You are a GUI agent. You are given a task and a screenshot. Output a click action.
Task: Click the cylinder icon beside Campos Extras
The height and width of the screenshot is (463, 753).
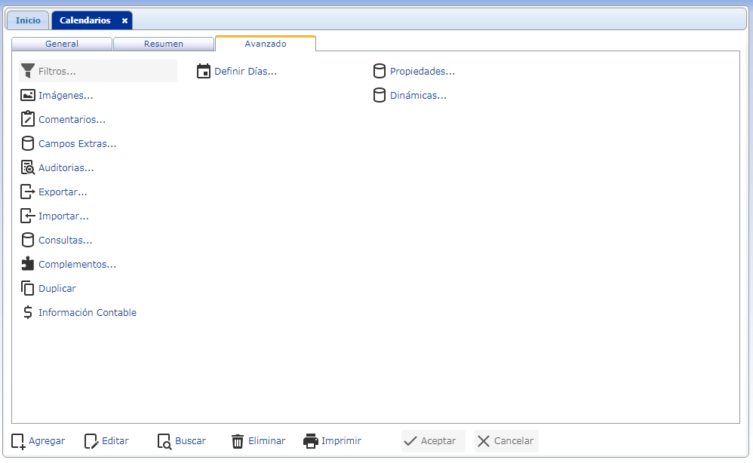(28, 143)
